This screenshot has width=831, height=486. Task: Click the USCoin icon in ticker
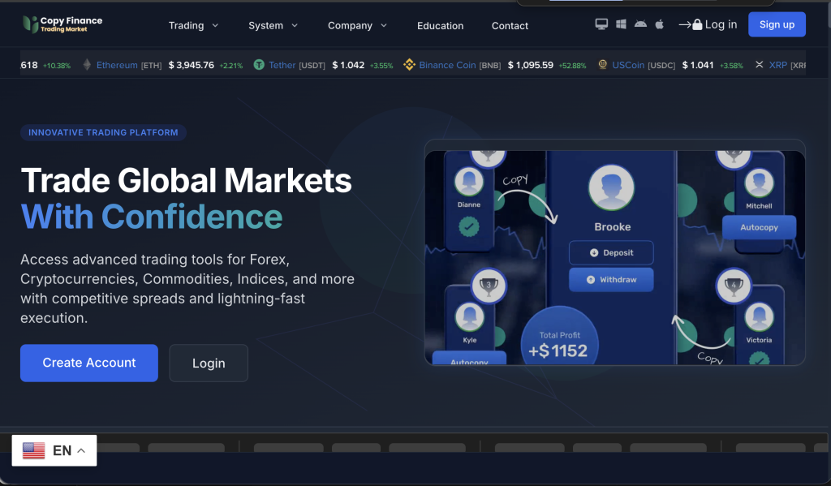603,65
